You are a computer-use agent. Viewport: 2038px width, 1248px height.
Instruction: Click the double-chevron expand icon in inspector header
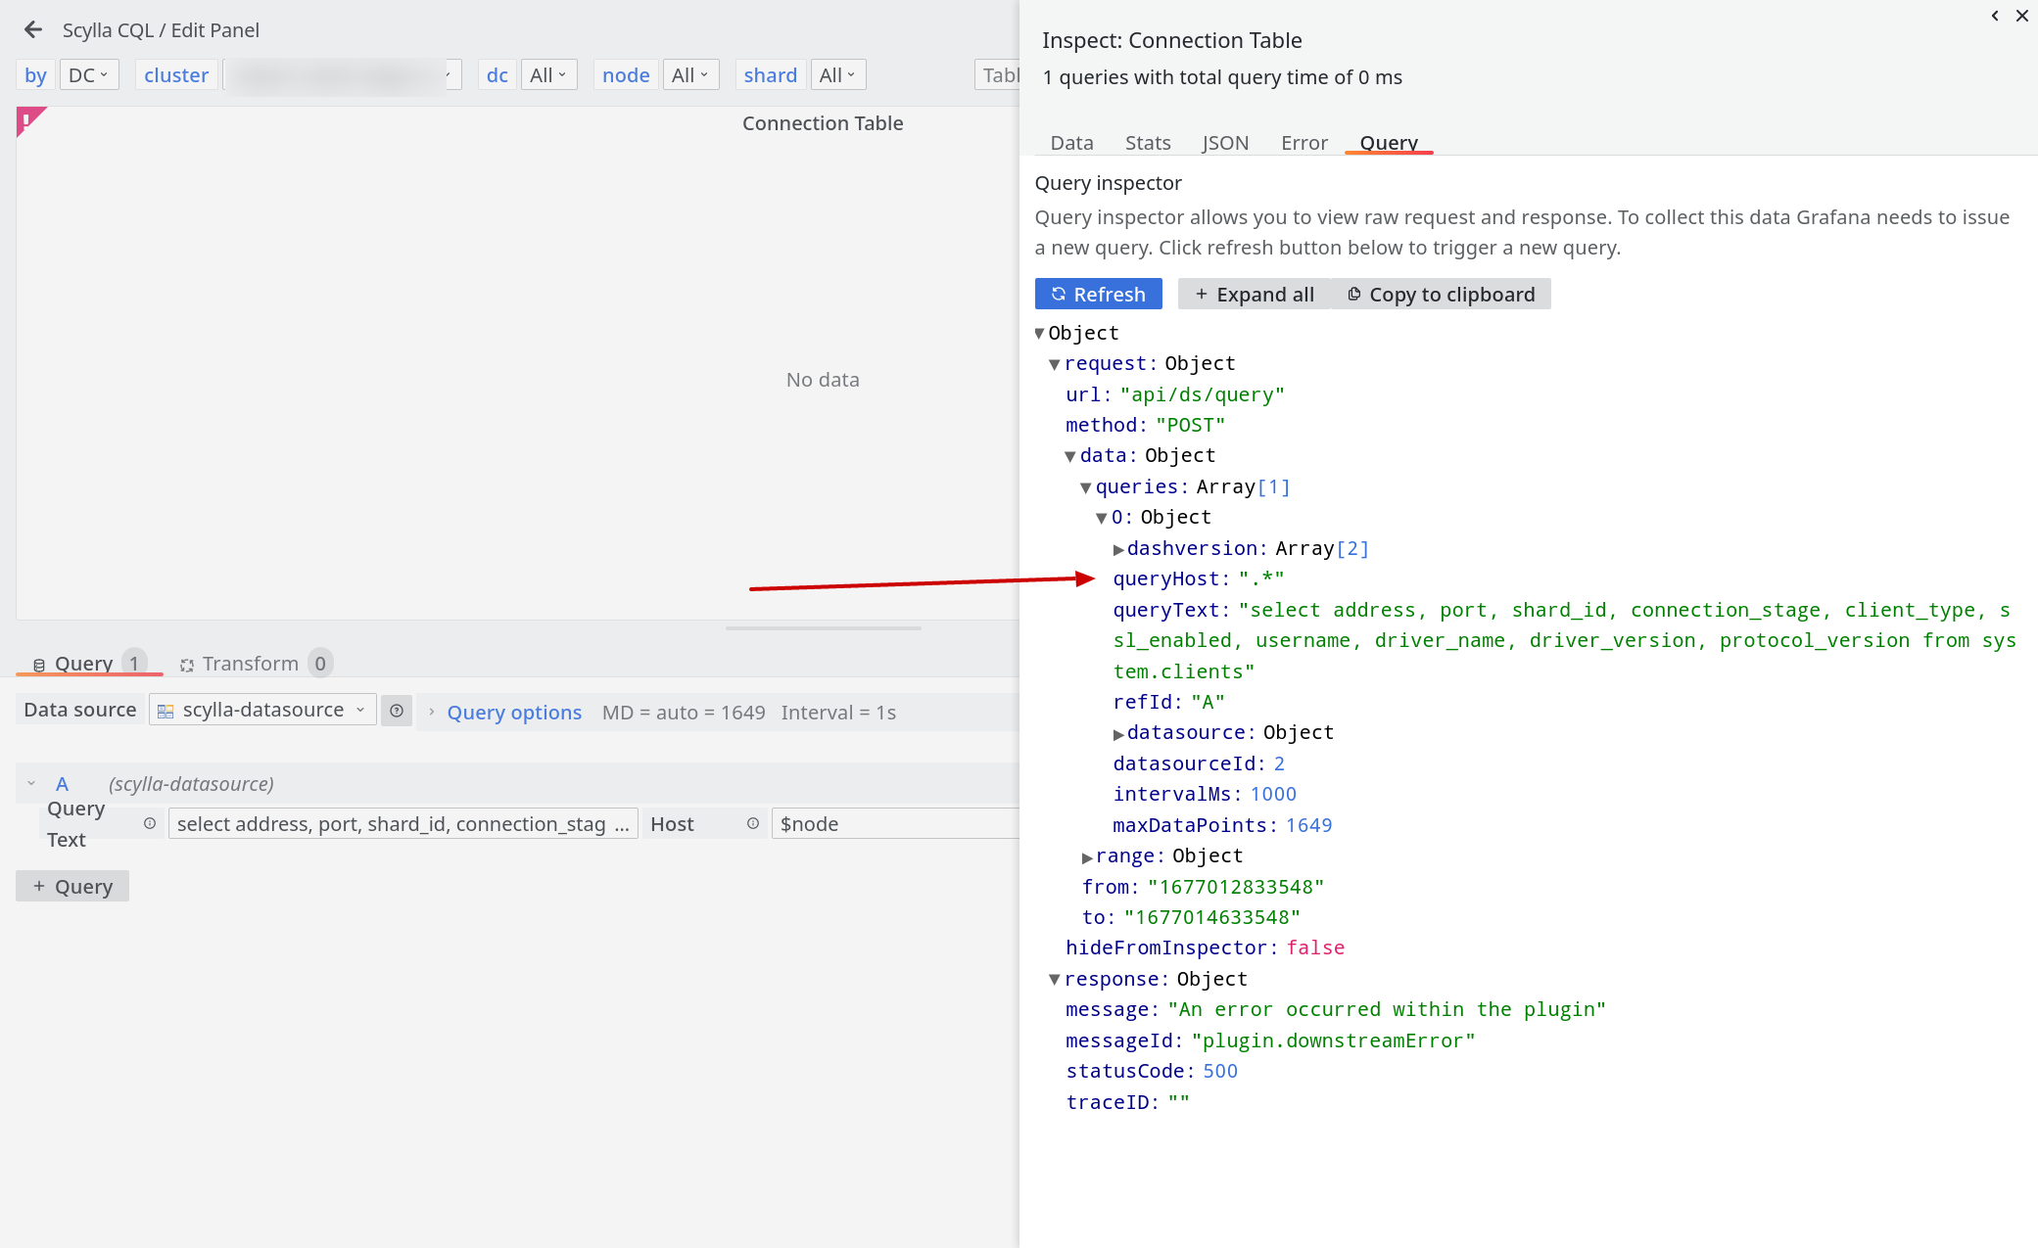[x=1995, y=16]
